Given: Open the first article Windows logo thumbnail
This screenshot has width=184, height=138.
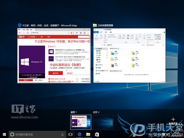Looking at the screenshot, I should [x=51, y=52].
